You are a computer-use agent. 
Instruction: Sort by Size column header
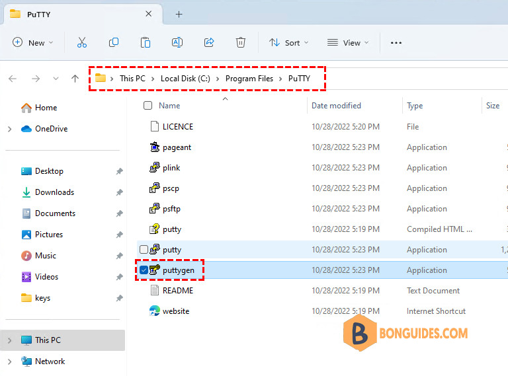[x=492, y=106]
